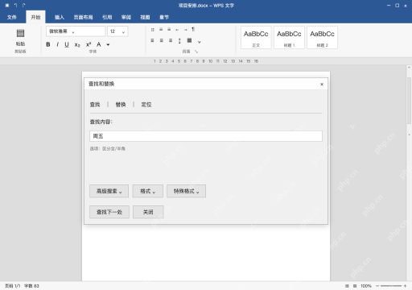This screenshot has height=290, width=412.
Task: Click the 查找下一处 button
Action: click(x=109, y=212)
